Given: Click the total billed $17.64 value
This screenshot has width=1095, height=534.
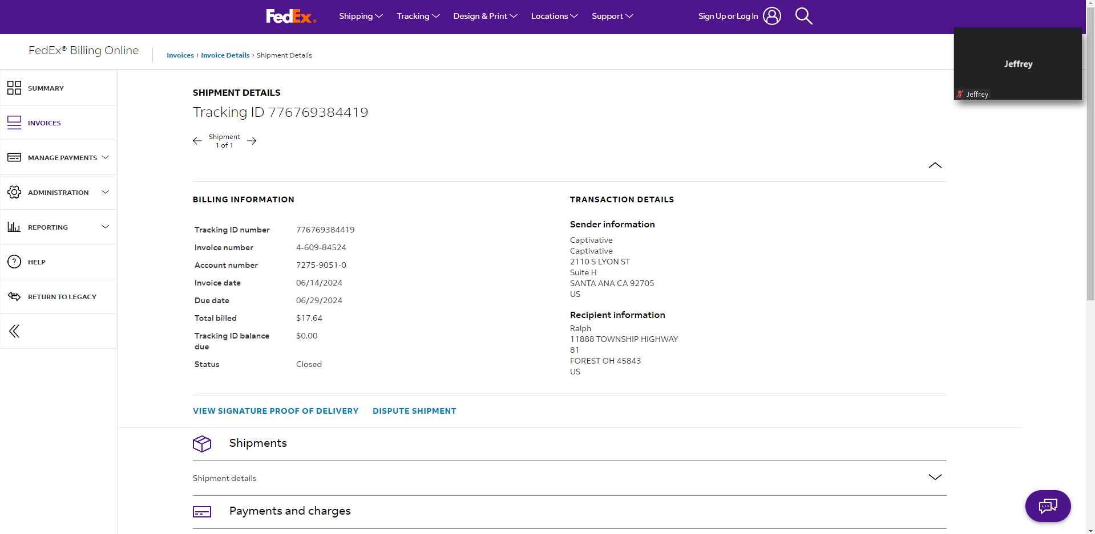Looking at the screenshot, I should [309, 318].
